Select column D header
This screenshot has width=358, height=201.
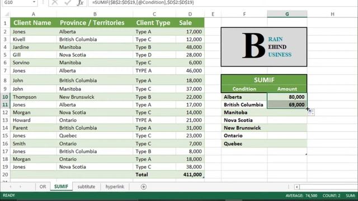[190, 14]
